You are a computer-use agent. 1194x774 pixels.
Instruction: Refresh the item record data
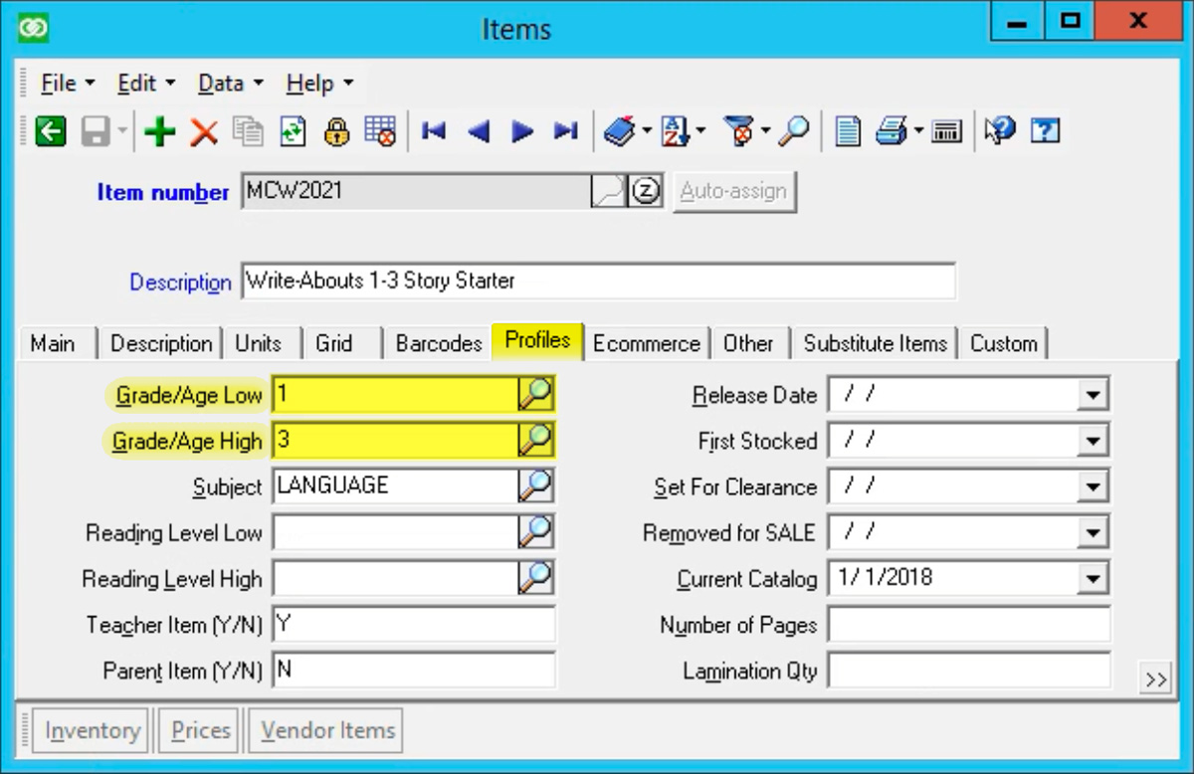coord(293,130)
